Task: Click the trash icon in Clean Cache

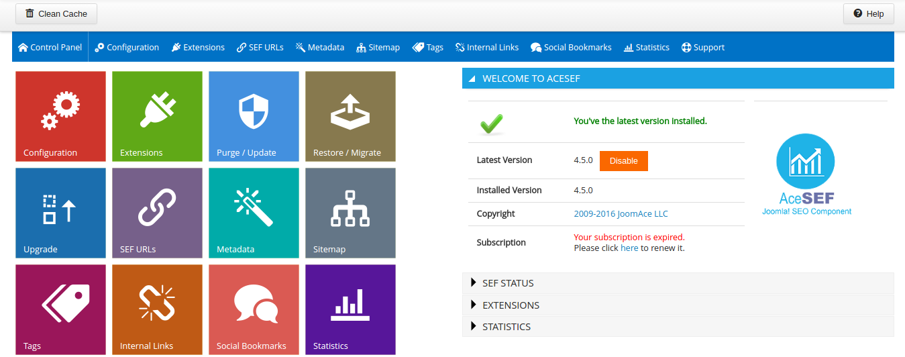Action: coord(30,13)
